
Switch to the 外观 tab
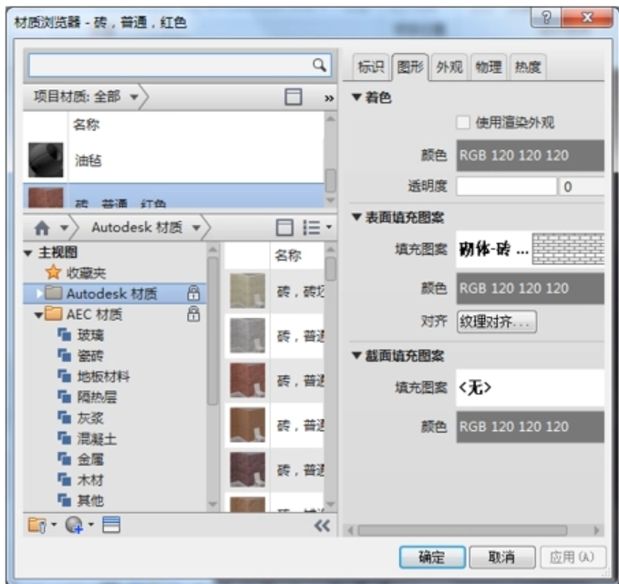pos(449,67)
